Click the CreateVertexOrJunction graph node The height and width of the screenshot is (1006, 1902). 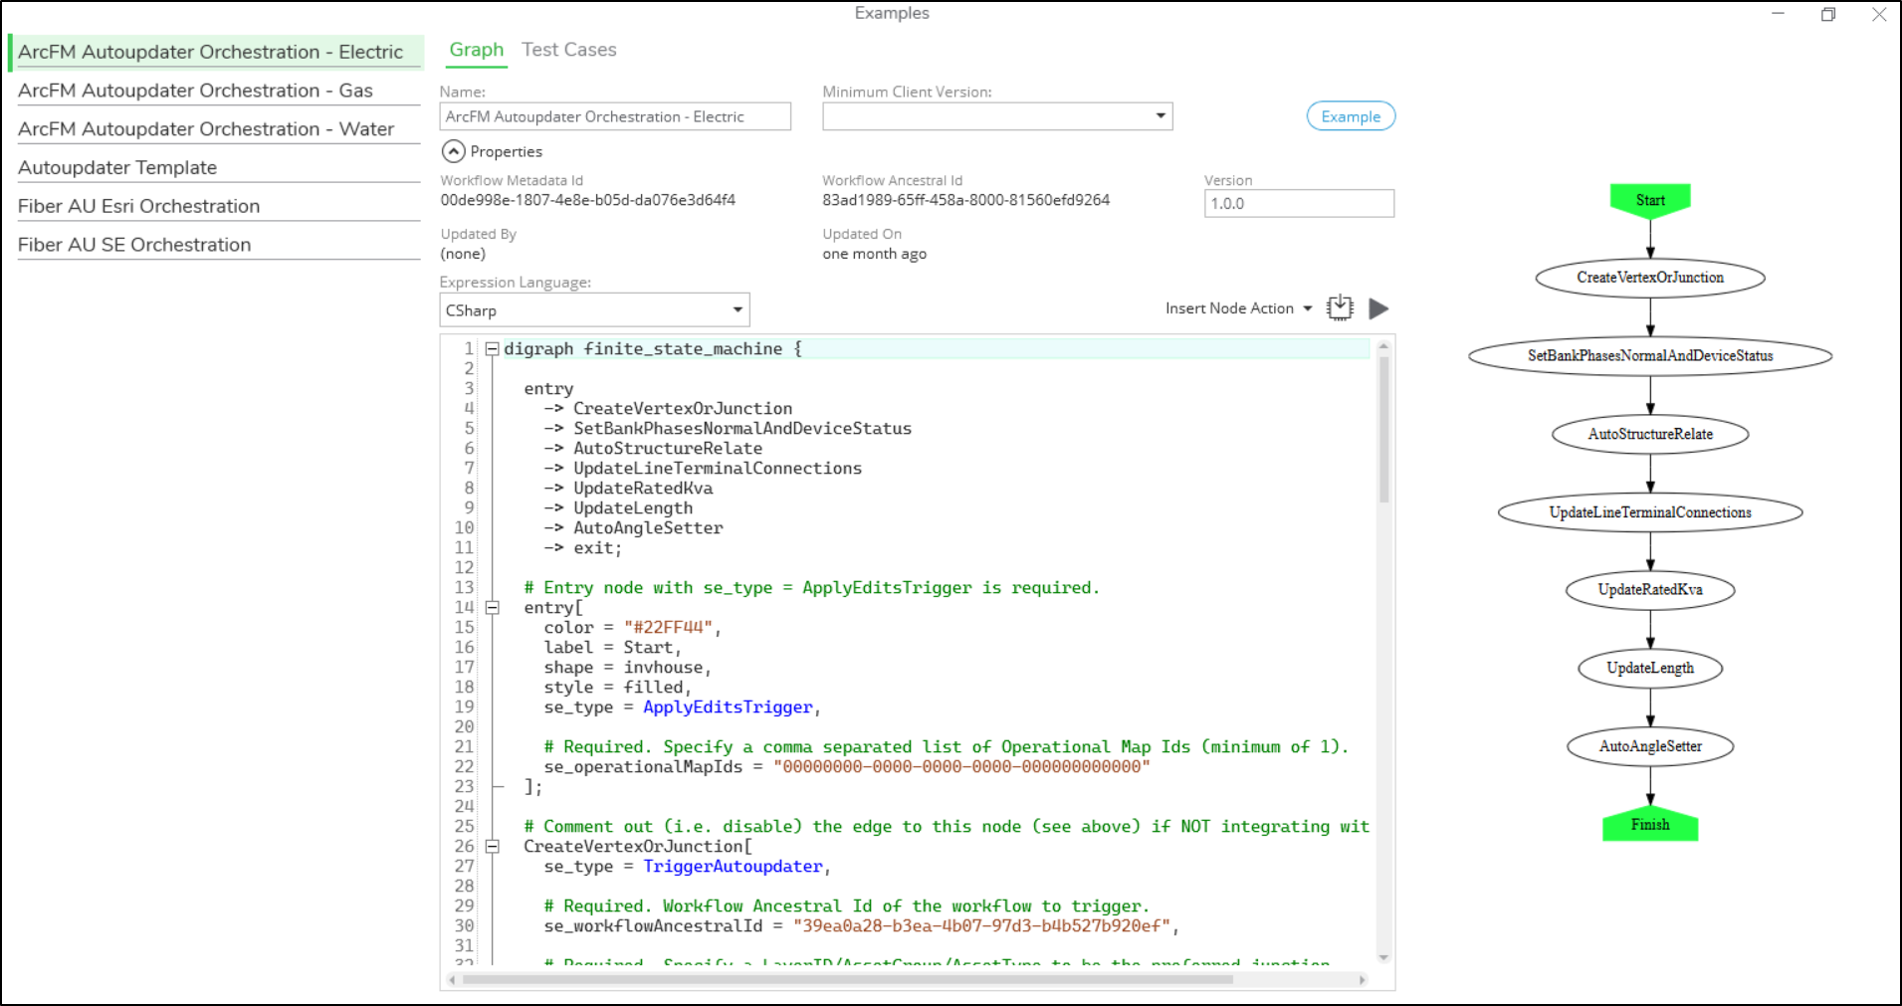(1650, 278)
